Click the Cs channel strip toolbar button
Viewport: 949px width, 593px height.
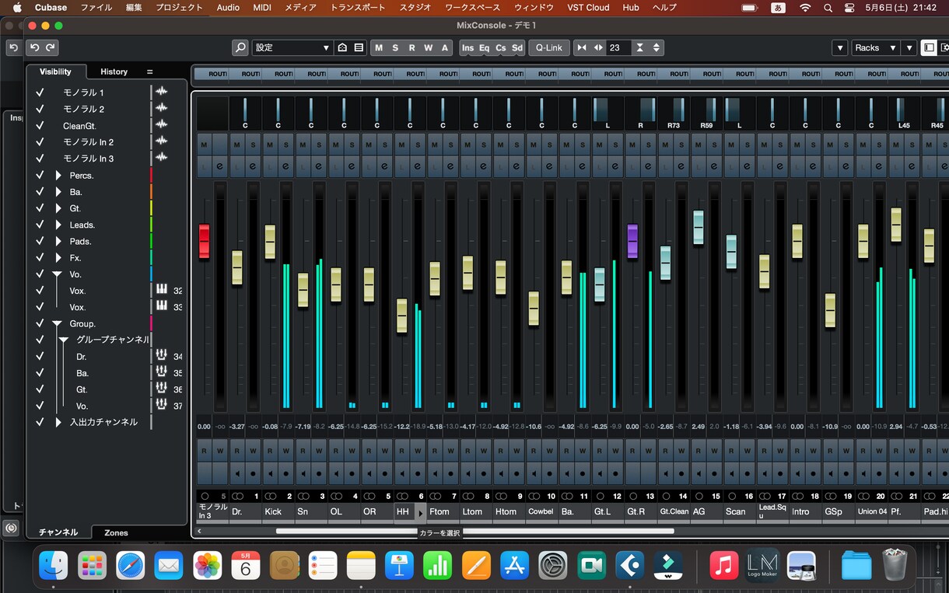click(x=500, y=47)
